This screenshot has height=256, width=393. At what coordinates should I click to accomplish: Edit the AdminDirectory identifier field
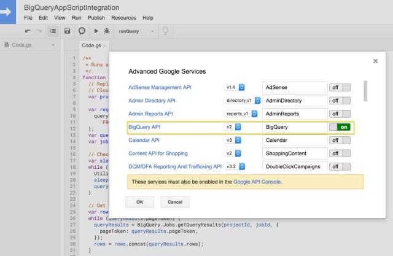click(295, 101)
